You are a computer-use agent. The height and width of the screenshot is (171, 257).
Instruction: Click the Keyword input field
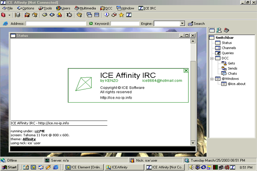[125, 24]
